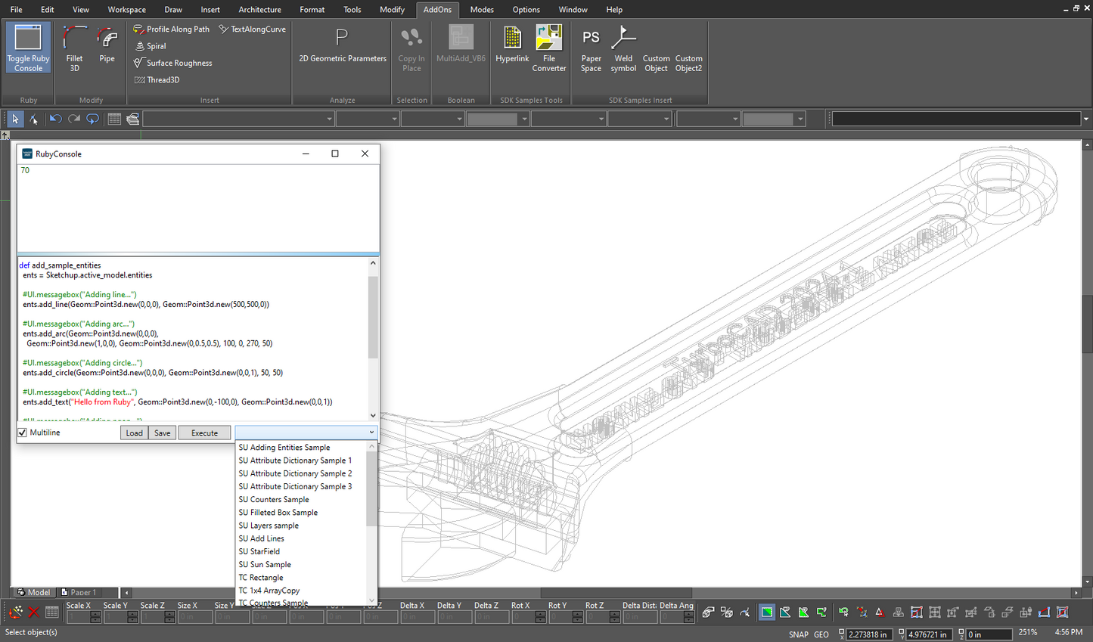Select SU StarField from the sample list

[x=259, y=551]
